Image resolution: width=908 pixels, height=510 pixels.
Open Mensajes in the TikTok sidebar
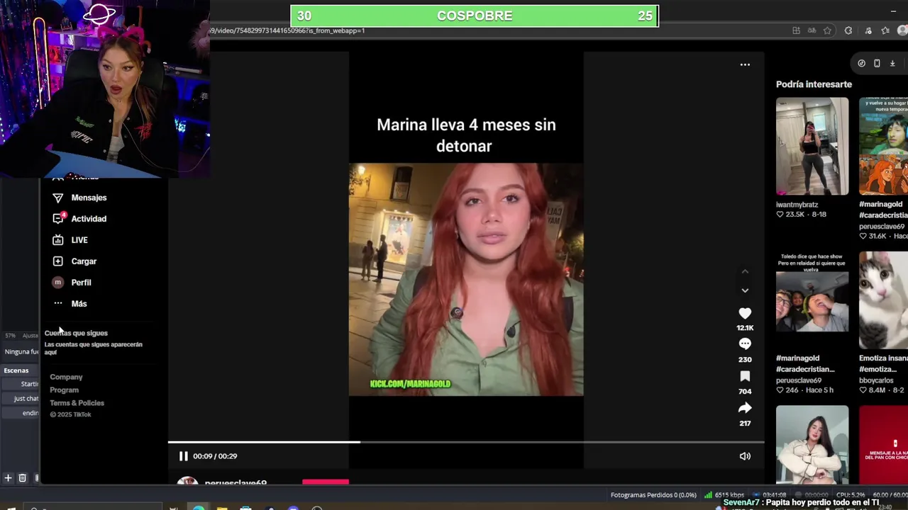click(x=89, y=198)
